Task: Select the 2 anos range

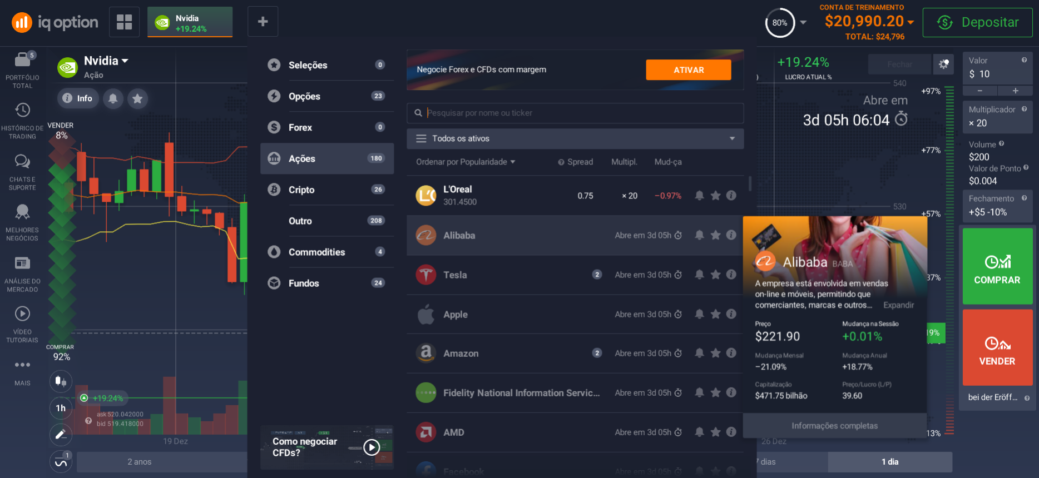Action: click(x=139, y=462)
